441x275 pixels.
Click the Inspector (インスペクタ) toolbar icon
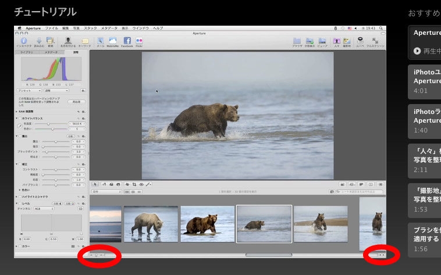(24, 41)
